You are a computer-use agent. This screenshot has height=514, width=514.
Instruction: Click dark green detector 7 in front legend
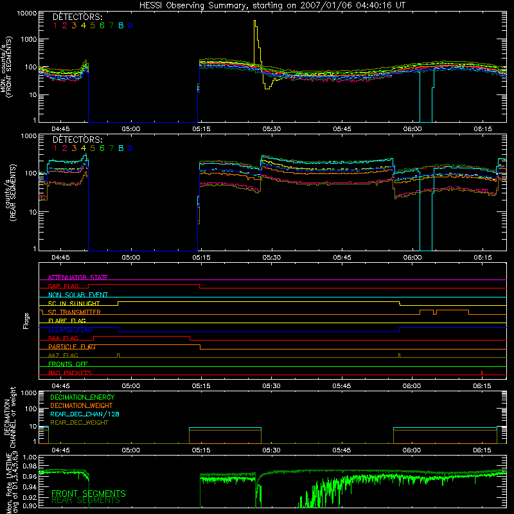[111, 26]
